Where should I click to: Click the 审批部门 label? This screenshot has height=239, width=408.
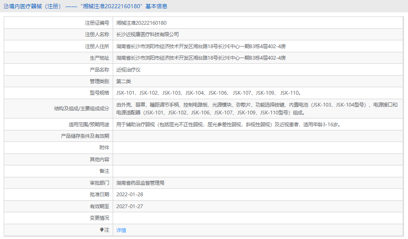[x=100, y=183]
